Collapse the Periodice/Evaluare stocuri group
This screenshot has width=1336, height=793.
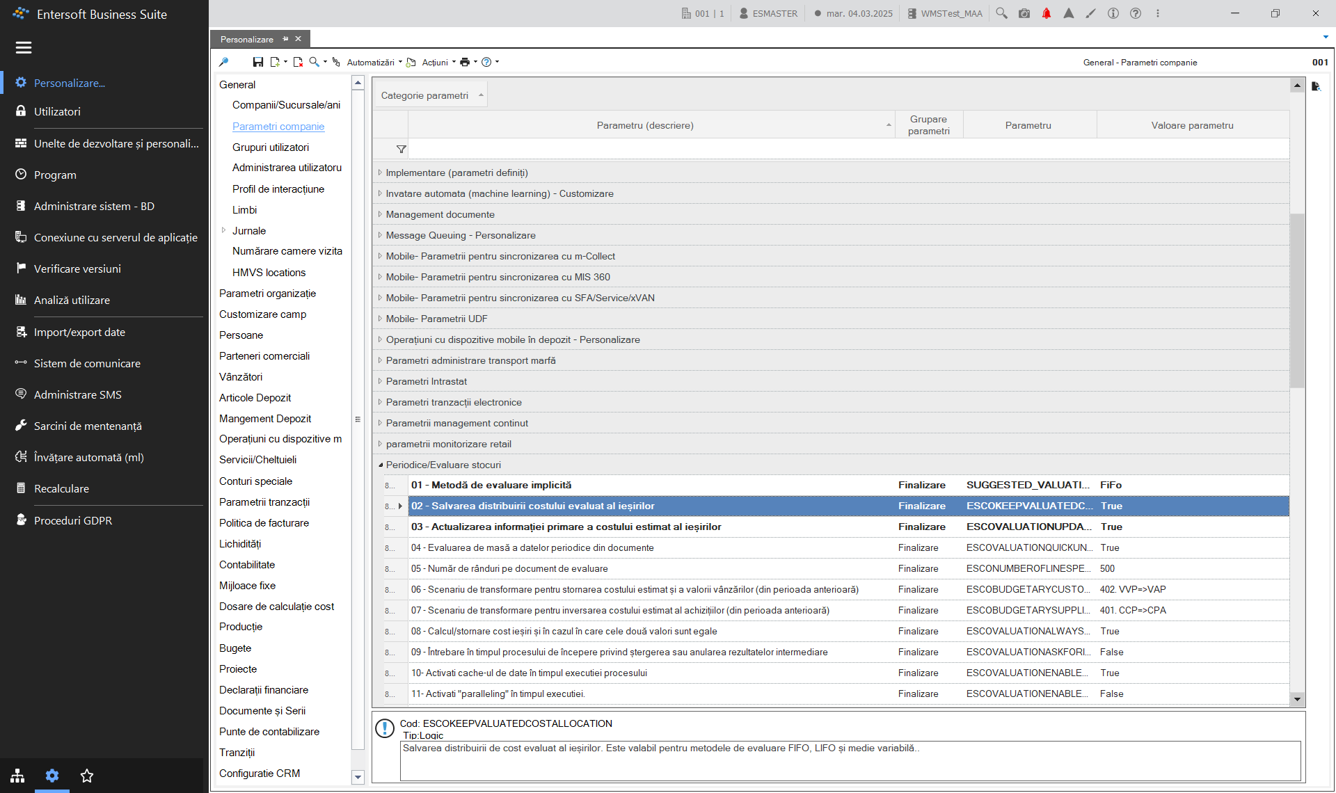pos(380,465)
